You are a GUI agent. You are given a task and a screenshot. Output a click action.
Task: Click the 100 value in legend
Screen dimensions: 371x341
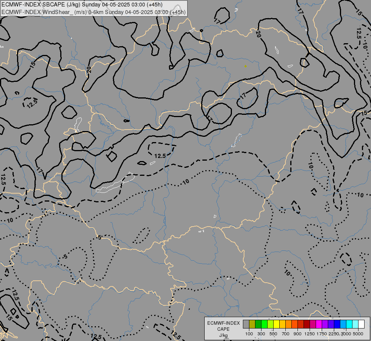coord(249,334)
